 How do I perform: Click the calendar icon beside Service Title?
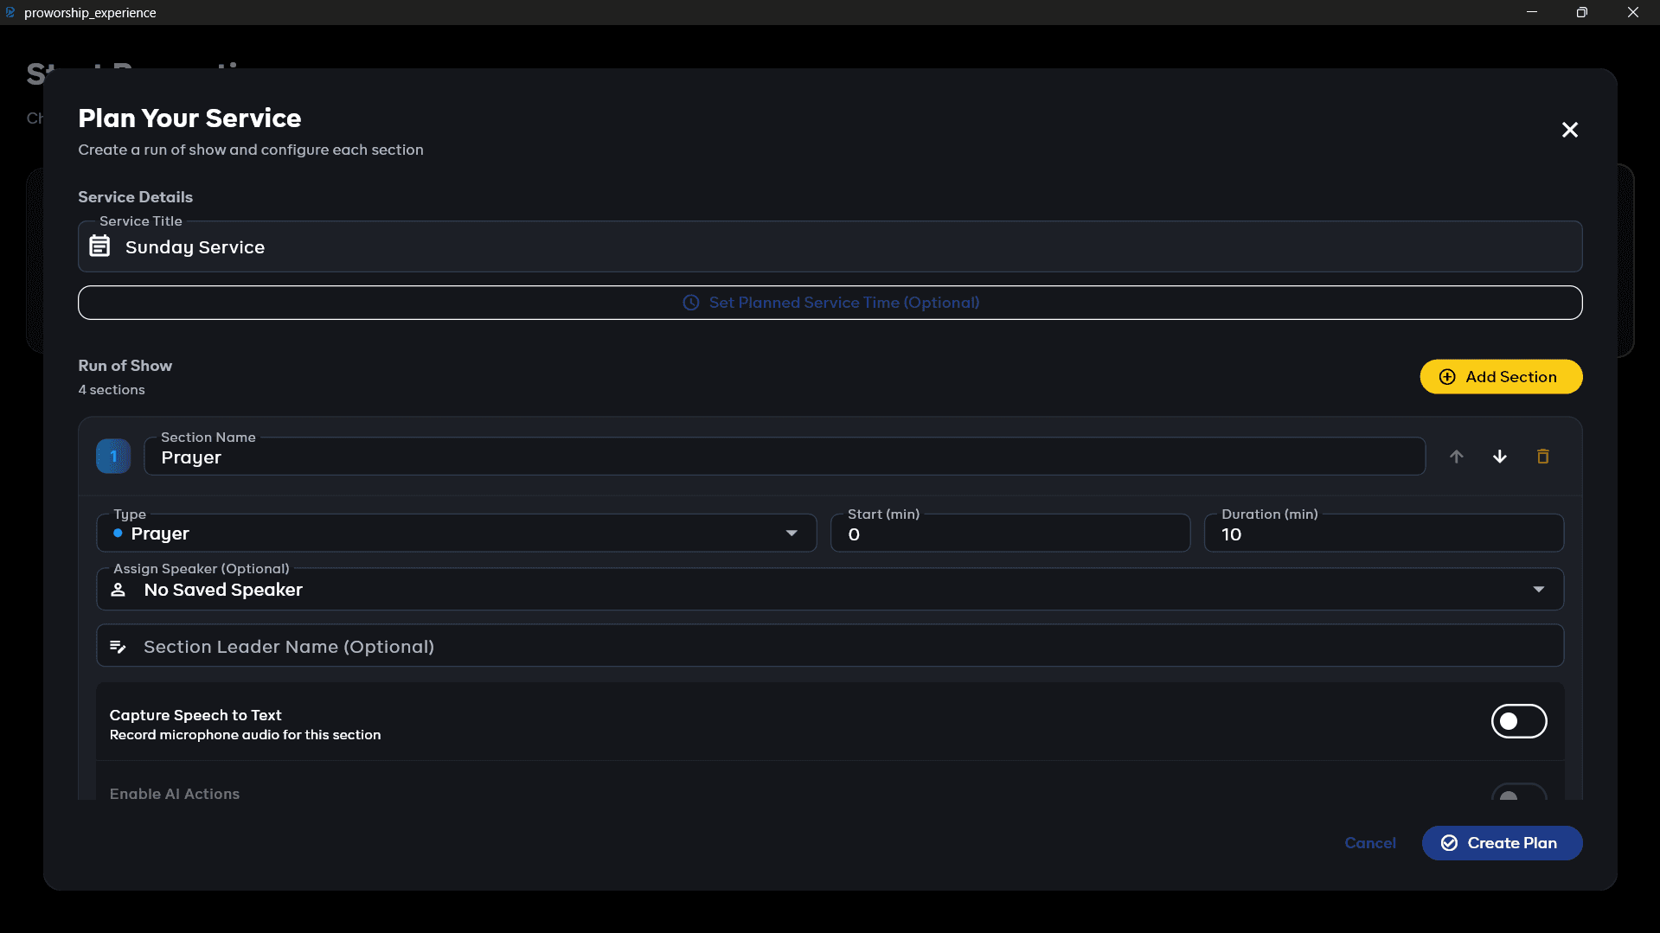click(x=100, y=246)
